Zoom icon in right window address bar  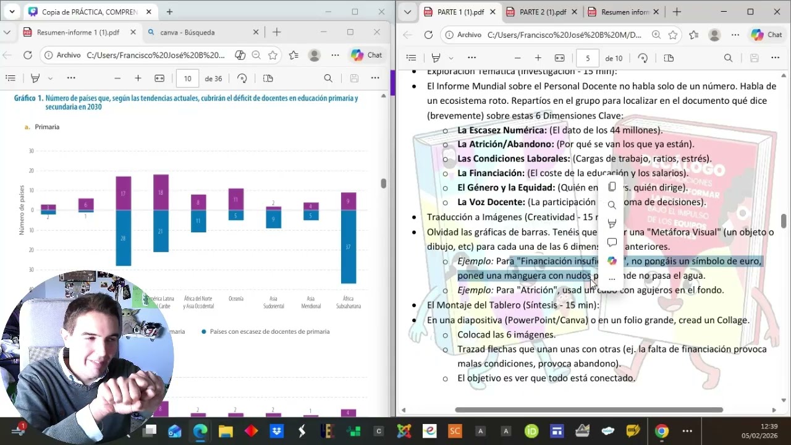[x=656, y=35]
